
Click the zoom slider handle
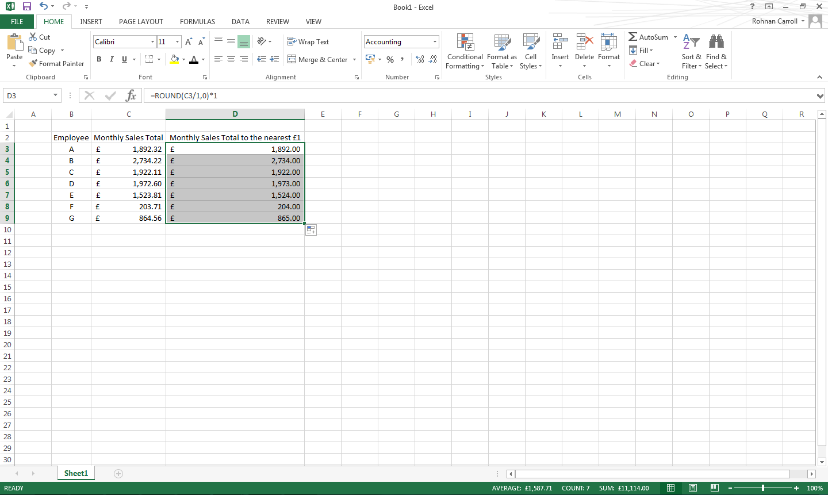763,488
